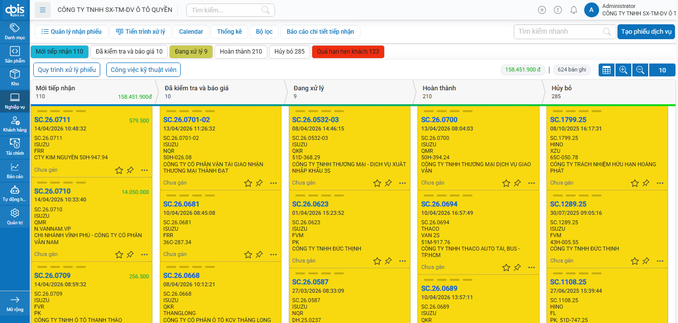Switch to the Calendar tab
Screen dimensions: 678x323
pyautogui.click(x=191, y=32)
